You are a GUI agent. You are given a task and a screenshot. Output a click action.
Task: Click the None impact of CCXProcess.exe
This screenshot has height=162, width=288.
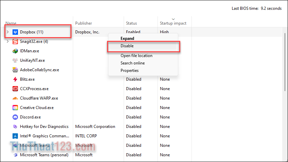pyautogui.click(x=165, y=89)
